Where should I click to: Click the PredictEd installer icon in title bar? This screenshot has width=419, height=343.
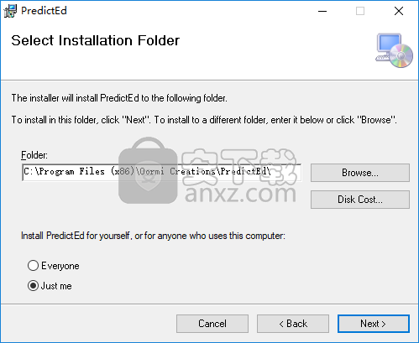point(10,11)
